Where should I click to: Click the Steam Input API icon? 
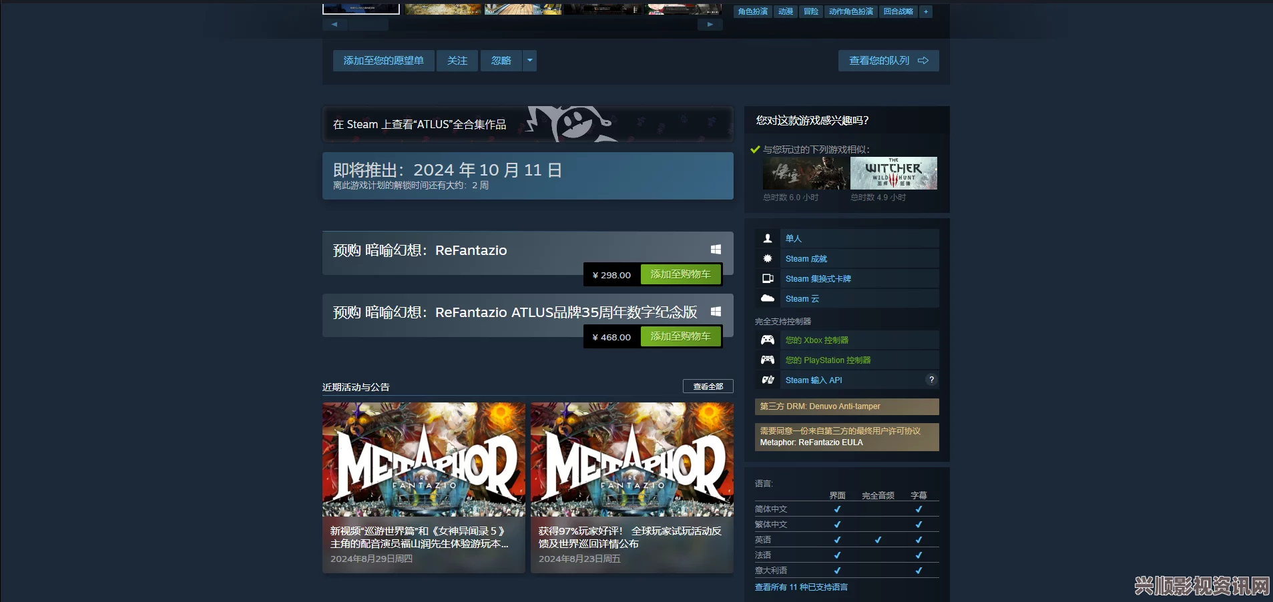[768, 380]
